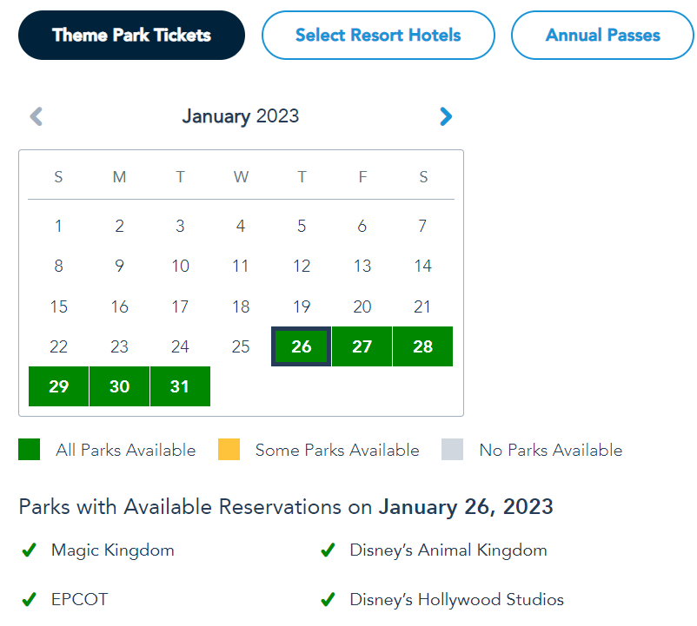Click the January 2023 month heading
Viewport: 697px width, 626px height.
click(241, 116)
